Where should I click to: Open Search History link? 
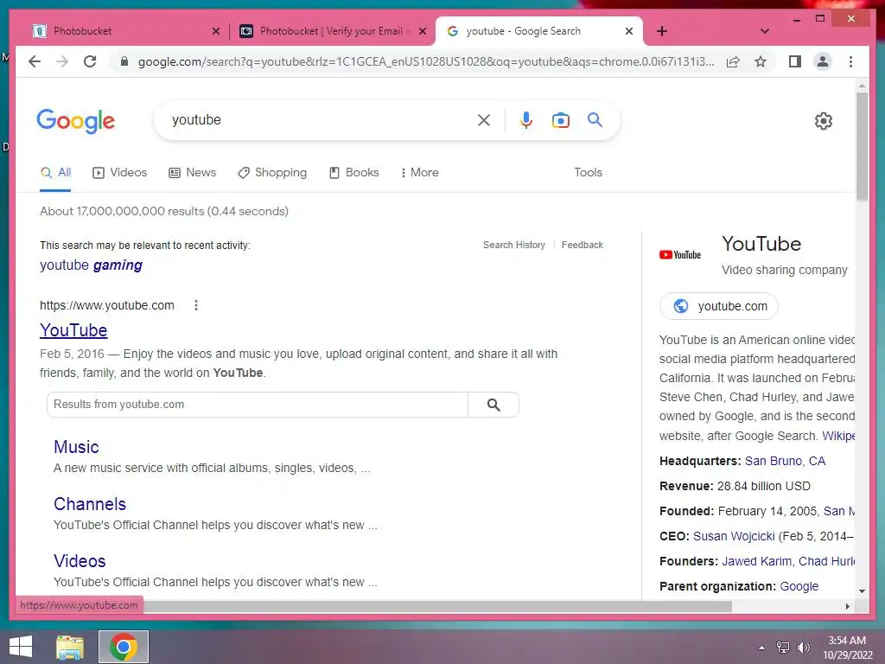[514, 245]
